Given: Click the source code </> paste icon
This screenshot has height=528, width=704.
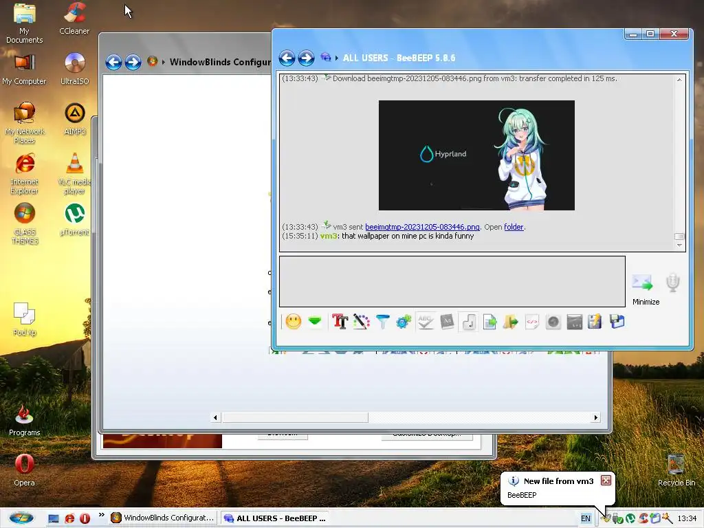Looking at the screenshot, I should click(x=532, y=322).
